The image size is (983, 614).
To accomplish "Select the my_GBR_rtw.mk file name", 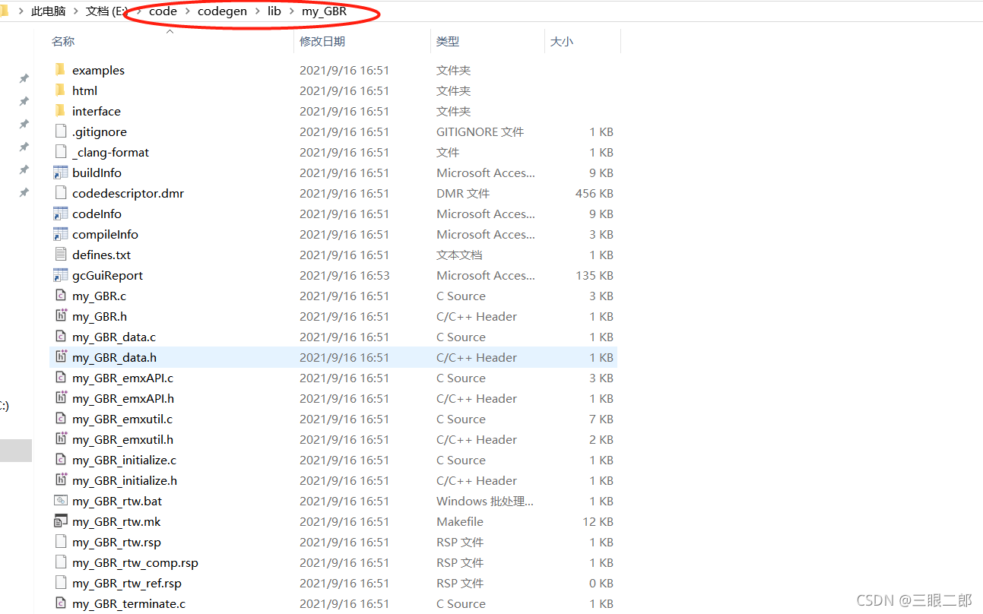I will click(x=116, y=521).
